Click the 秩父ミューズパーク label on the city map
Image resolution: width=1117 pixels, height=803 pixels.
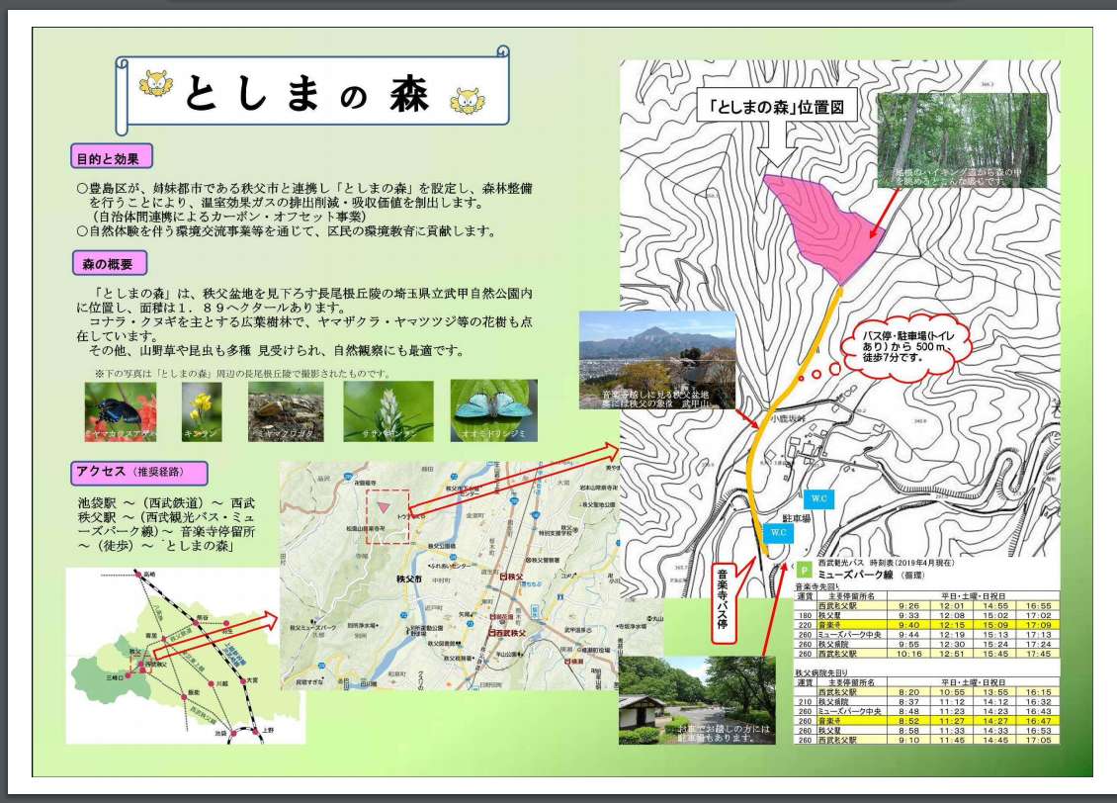point(312,628)
